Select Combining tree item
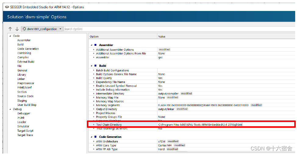The height and width of the screenshot is (154, 297). pos(24,53)
